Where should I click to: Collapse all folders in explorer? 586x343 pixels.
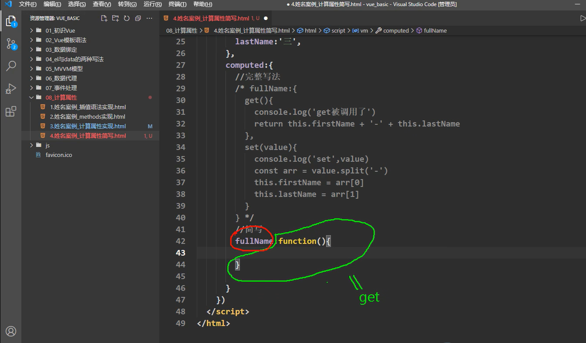(138, 18)
